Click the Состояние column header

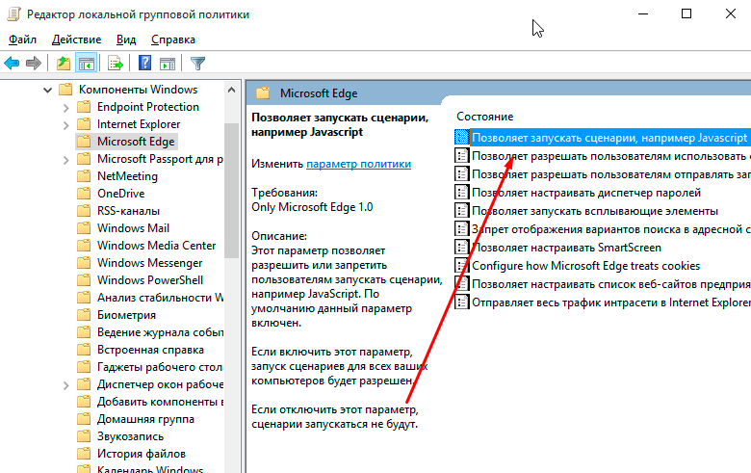point(484,117)
